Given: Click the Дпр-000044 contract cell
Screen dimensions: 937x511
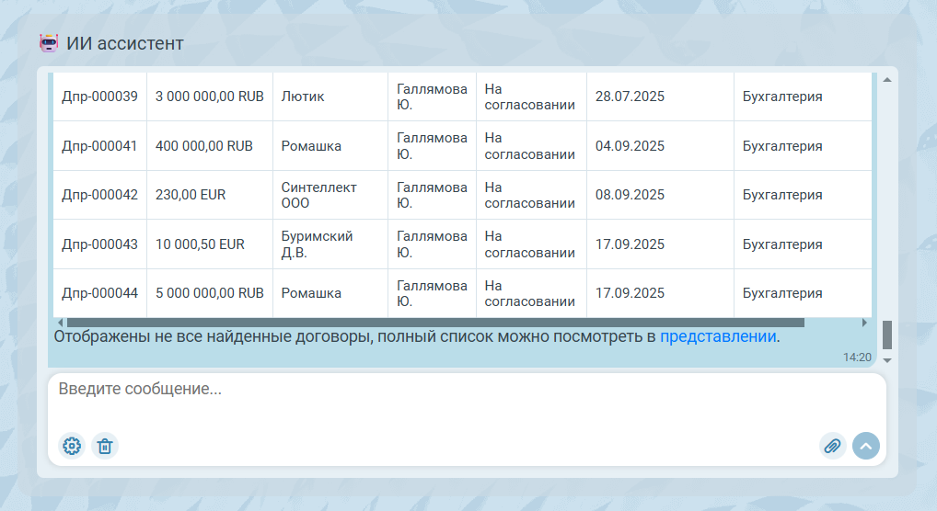Looking at the screenshot, I should click(x=99, y=293).
